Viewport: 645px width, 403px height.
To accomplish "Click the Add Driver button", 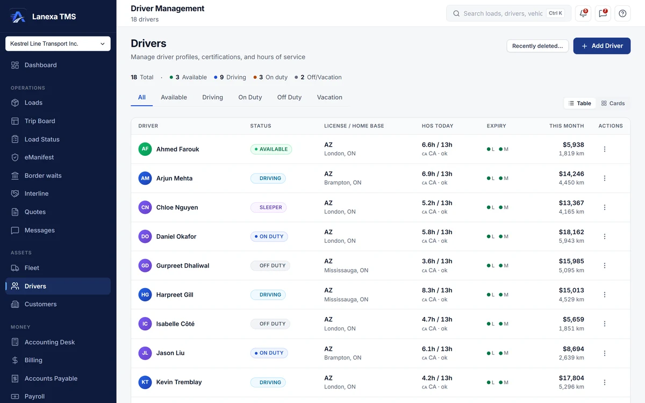I will click(x=602, y=46).
